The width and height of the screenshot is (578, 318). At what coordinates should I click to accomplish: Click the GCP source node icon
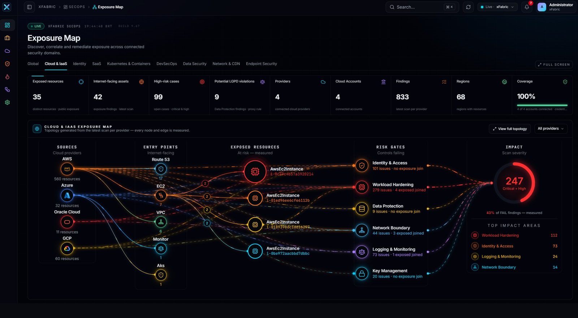click(x=67, y=248)
